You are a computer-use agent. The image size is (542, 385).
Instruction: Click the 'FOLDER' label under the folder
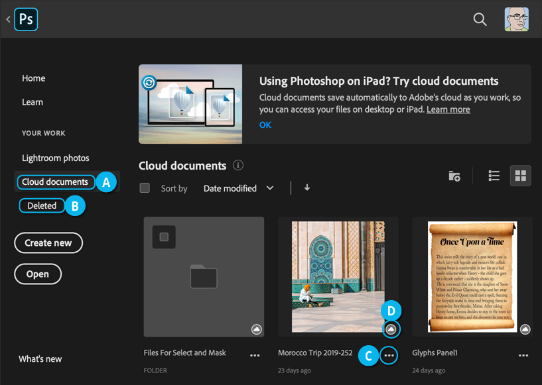(155, 370)
